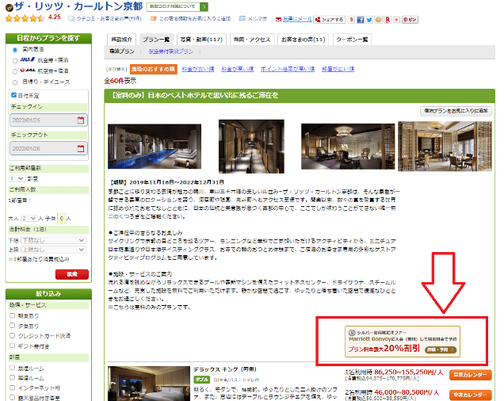Sort by point rate link

click(288, 69)
